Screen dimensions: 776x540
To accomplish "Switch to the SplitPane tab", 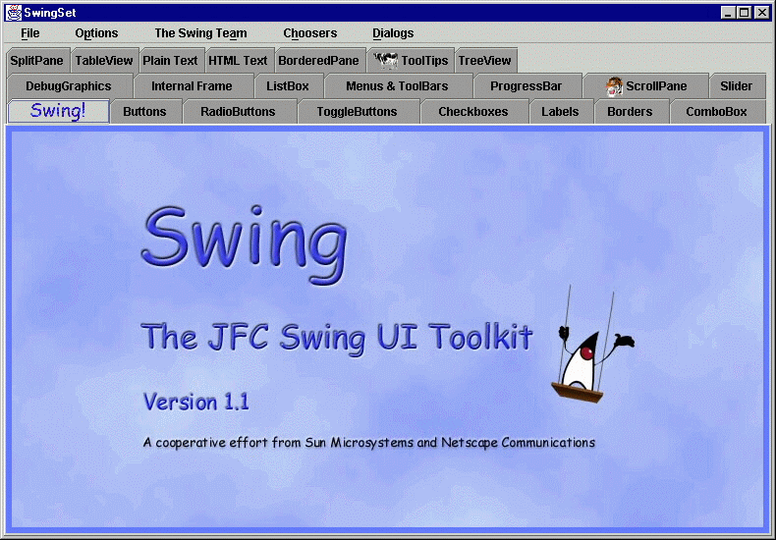I will [37, 60].
